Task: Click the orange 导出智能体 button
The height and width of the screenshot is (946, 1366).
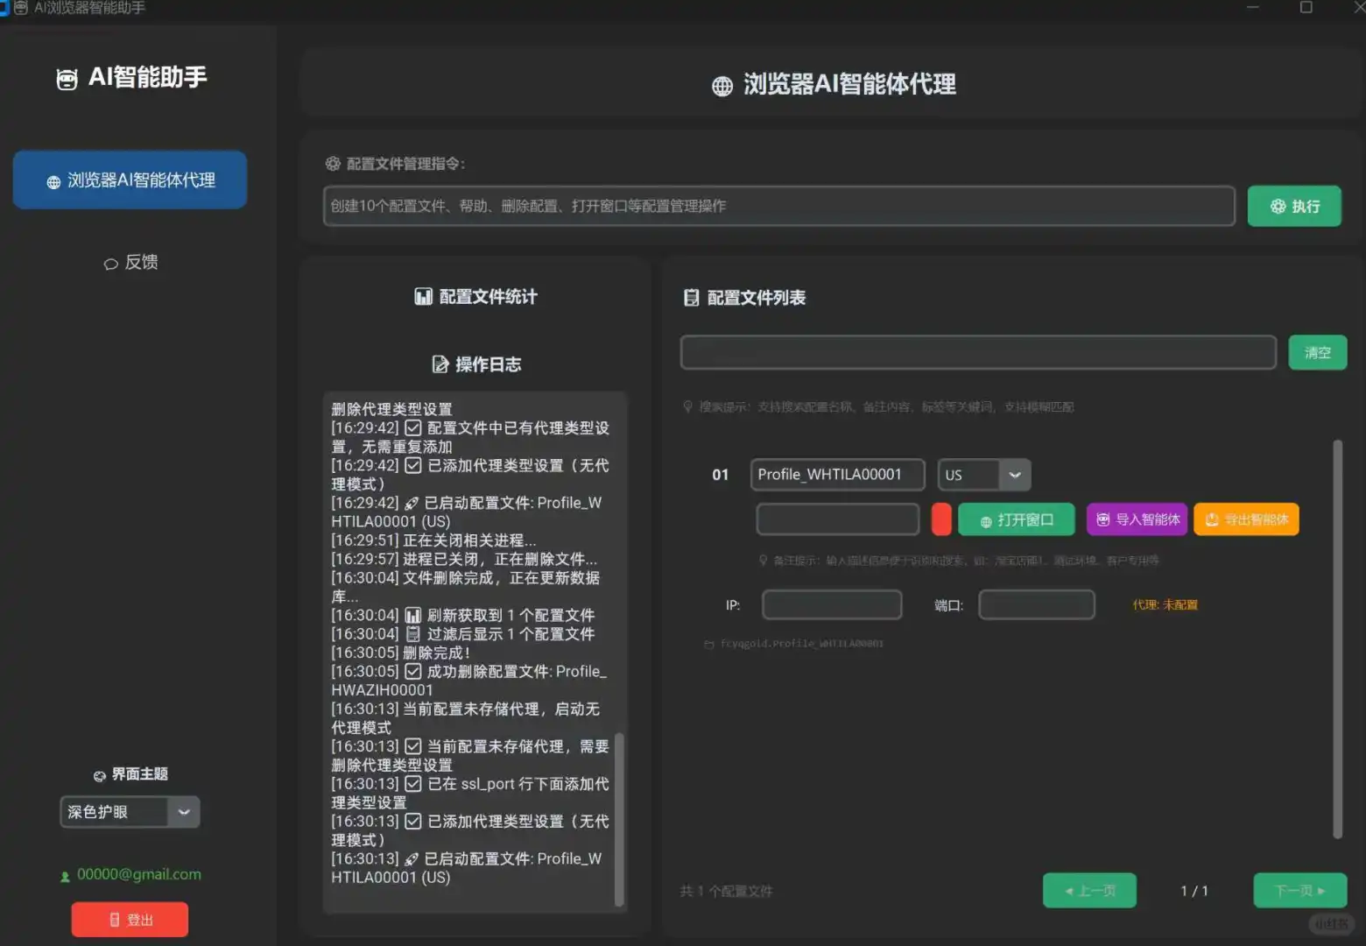Action: pyautogui.click(x=1245, y=519)
